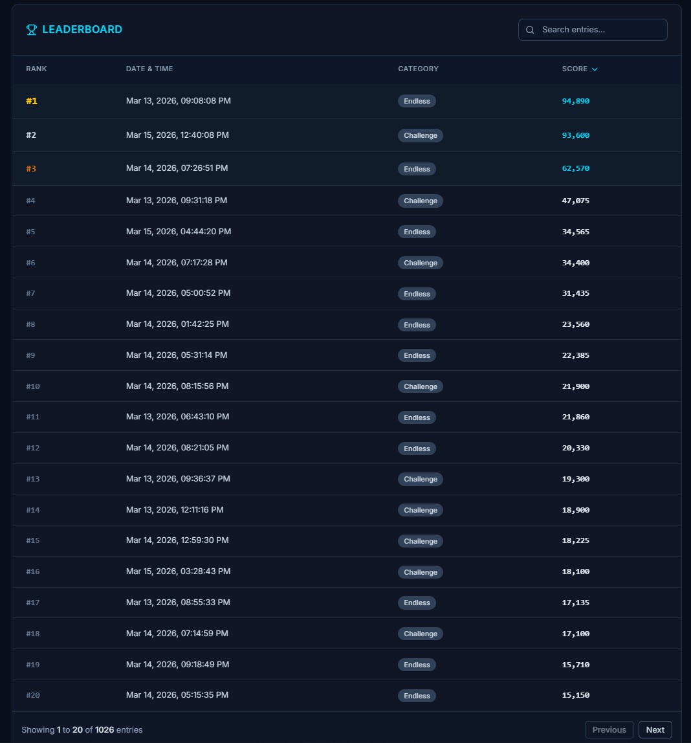The image size is (691, 743).
Task: Click the search magnifier icon
Action: (x=530, y=30)
